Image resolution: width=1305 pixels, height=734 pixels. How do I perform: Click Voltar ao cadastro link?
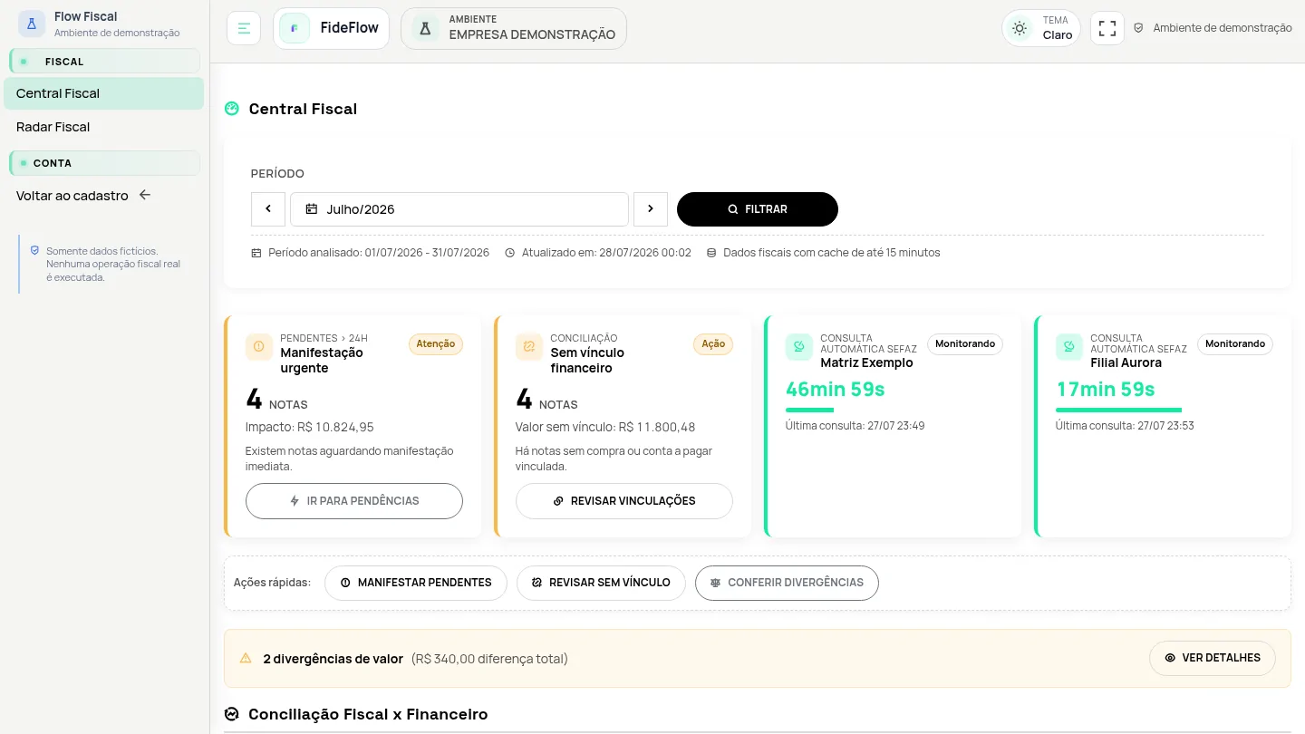pyautogui.click(x=72, y=196)
